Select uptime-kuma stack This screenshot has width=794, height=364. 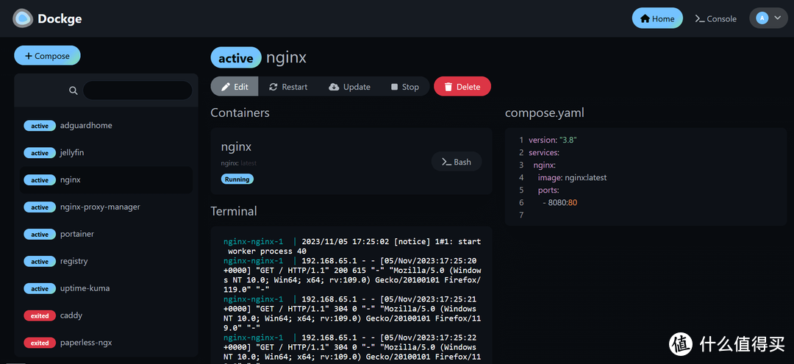click(x=85, y=288)
